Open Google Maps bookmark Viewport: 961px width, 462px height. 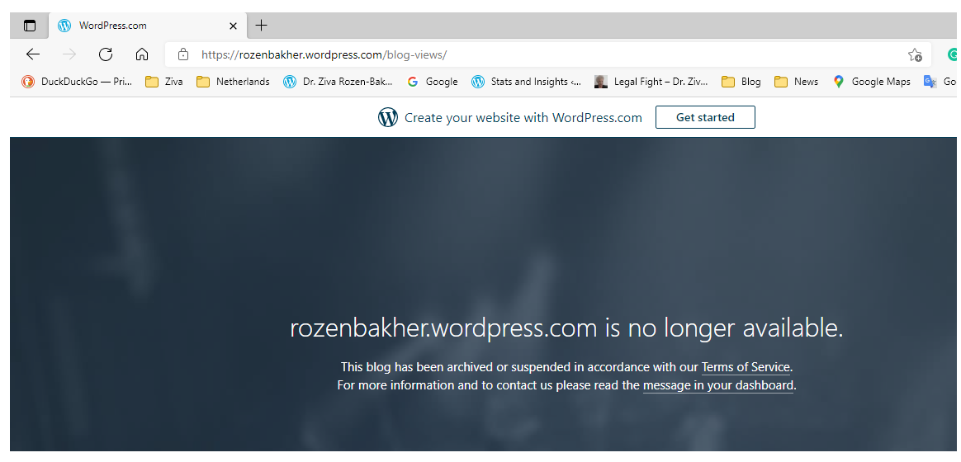pyautogui.click(x=872, y=82)
